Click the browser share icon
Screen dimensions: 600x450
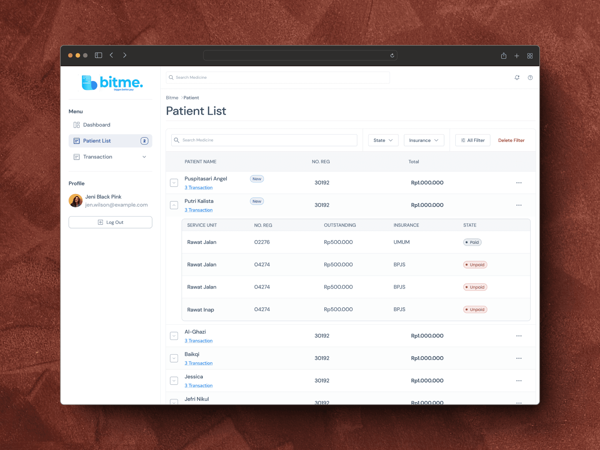click(503, 56)
